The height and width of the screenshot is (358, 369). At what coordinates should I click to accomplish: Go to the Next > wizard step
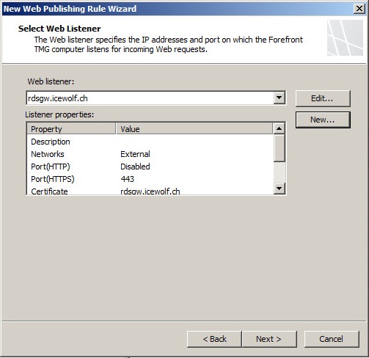(x=269, y=339)
